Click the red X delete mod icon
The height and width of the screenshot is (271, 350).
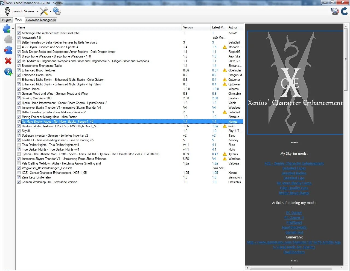tap(8, 61)
